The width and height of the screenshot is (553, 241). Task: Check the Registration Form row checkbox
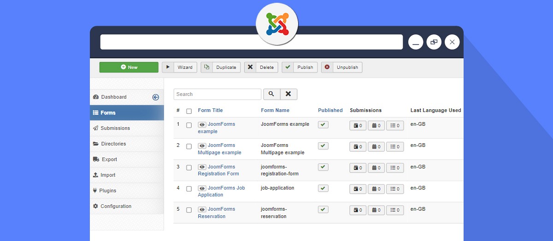tap(189, 168)
